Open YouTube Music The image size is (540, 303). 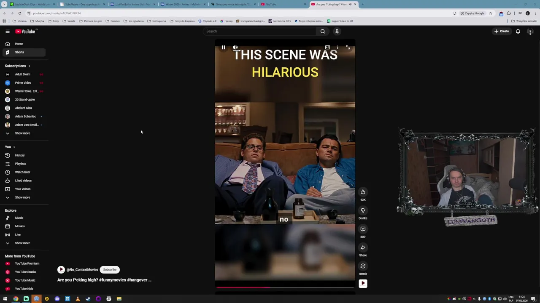(23, 280)
